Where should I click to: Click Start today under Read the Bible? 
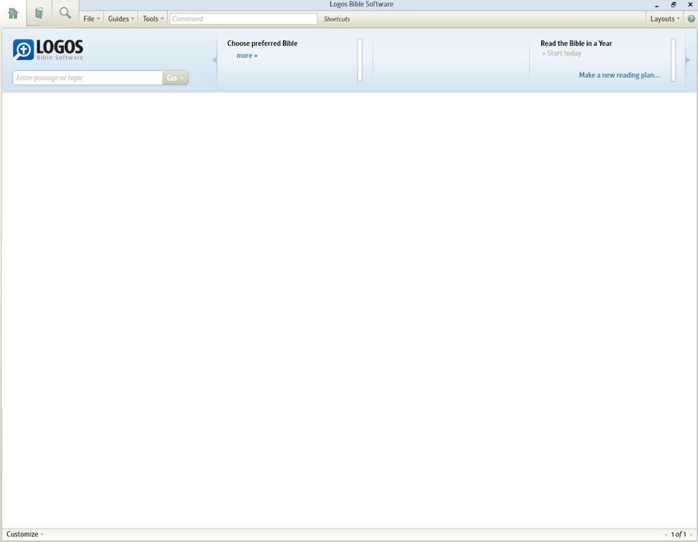562,53
